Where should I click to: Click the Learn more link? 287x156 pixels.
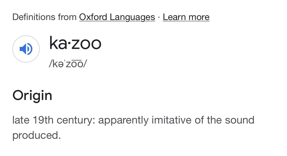[x=186, y=17]
